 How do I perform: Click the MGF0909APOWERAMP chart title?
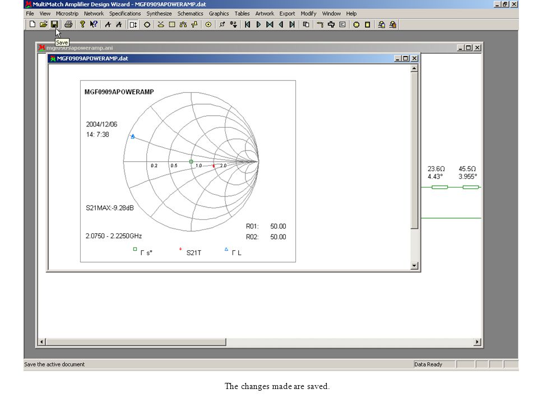click(119, 92)
